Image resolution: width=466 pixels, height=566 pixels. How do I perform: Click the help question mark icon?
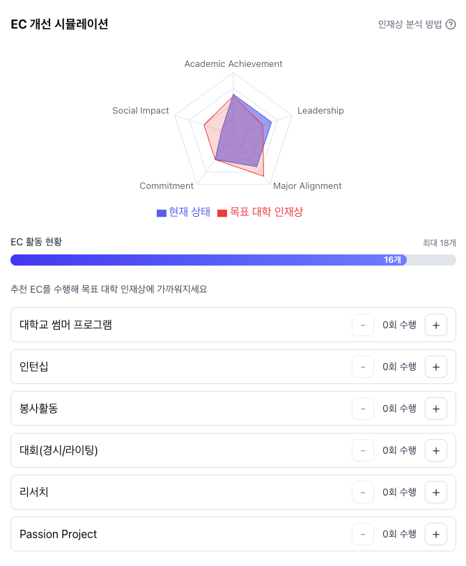(451, 24)
